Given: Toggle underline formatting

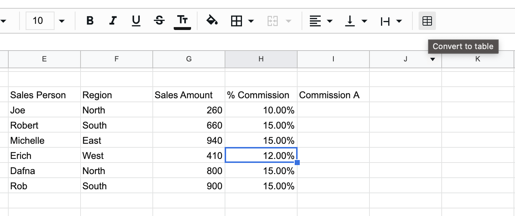Looking at the screenshot, I should click(x=136, y=21).
